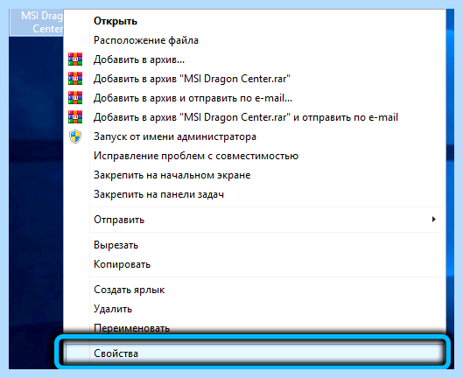Select 'Закрепить на панели задач'
463x378 pixels.
[x=255, y=194]
